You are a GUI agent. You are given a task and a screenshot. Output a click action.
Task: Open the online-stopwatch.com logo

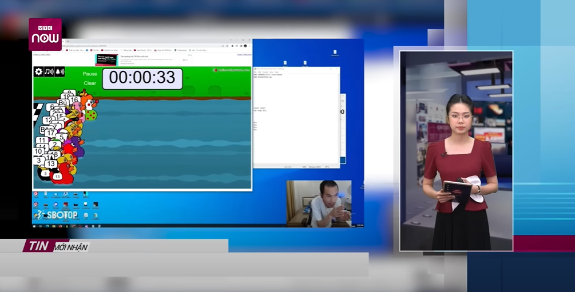(x=232, y=70)
